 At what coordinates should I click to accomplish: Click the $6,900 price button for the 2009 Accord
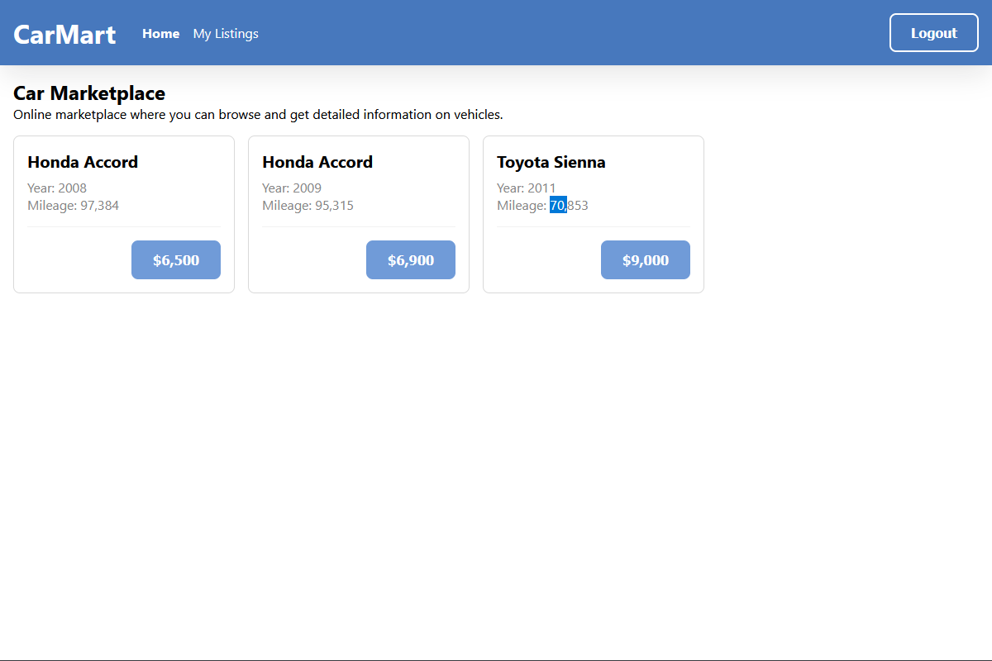pyautogui.click(x=410, y=259)
